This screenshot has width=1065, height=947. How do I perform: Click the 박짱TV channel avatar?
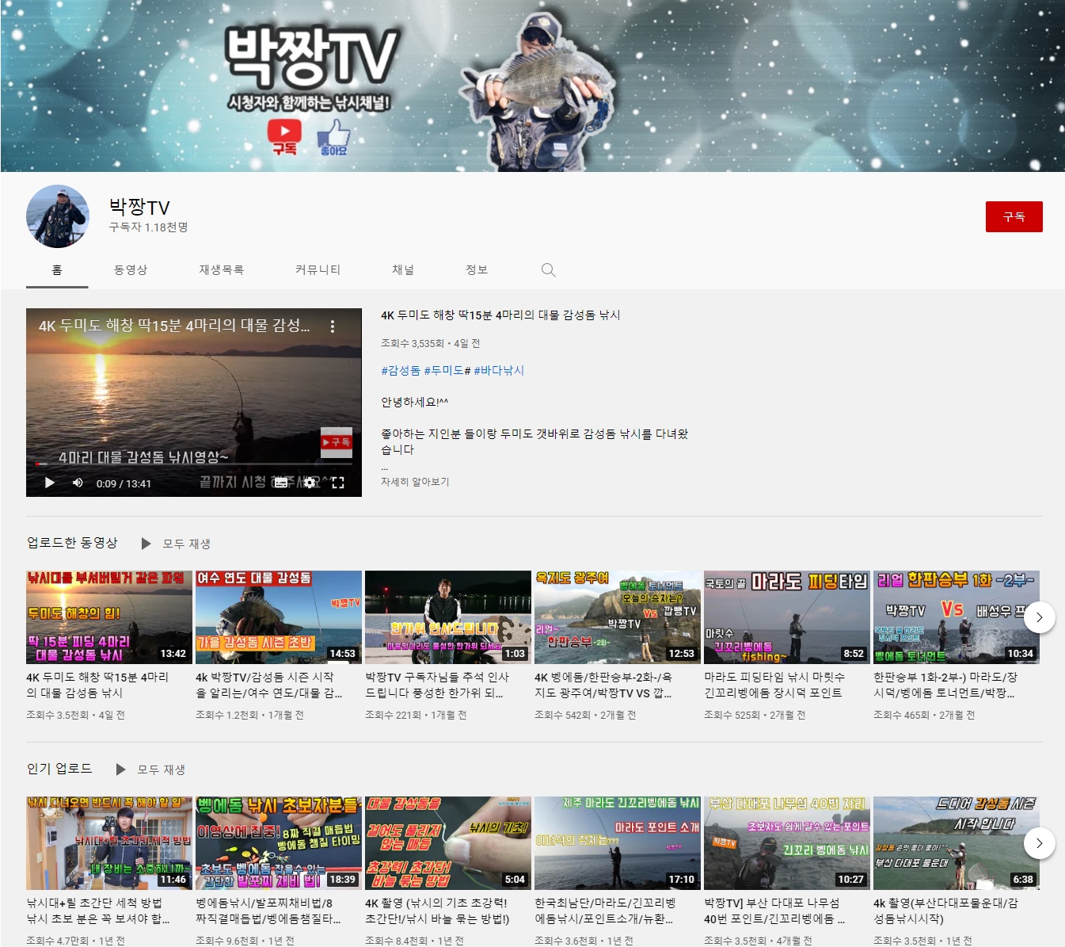(58, 216)
